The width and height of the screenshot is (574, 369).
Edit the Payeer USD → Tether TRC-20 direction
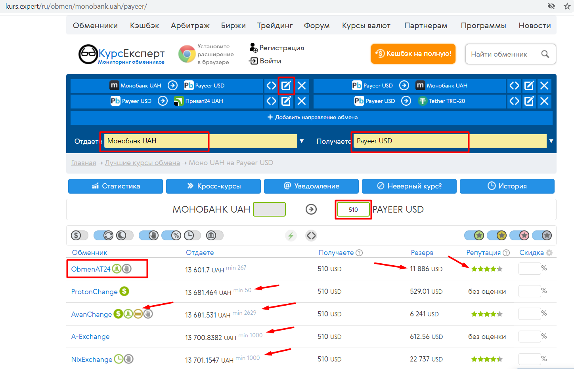529,101
